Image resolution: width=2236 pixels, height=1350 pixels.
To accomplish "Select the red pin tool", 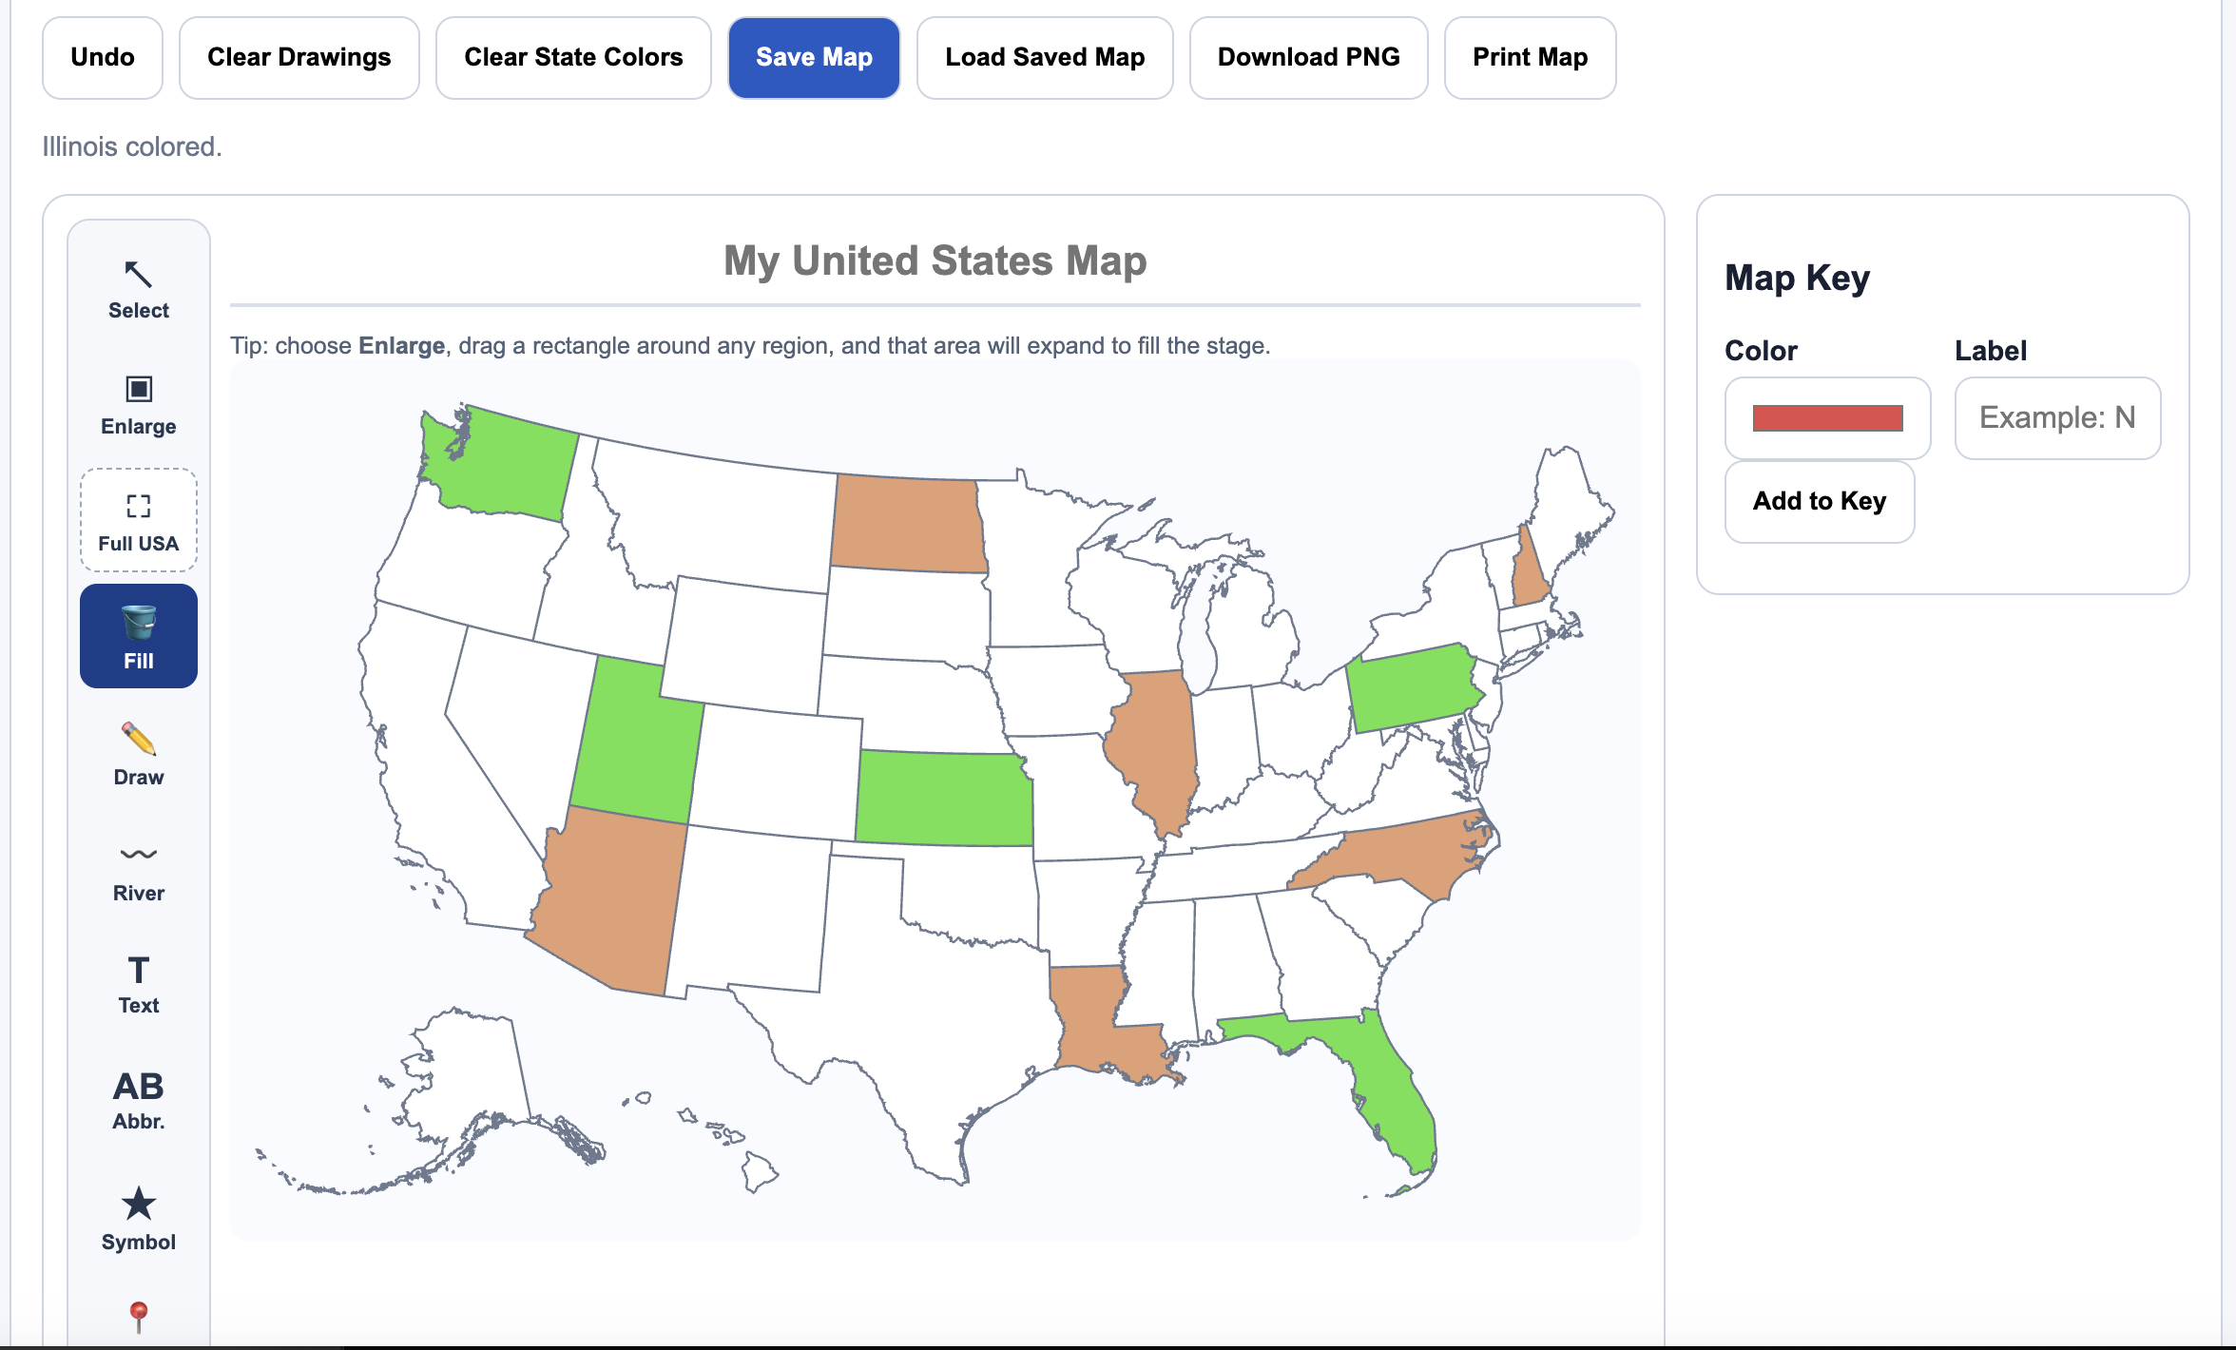I will pos(139,1317).
